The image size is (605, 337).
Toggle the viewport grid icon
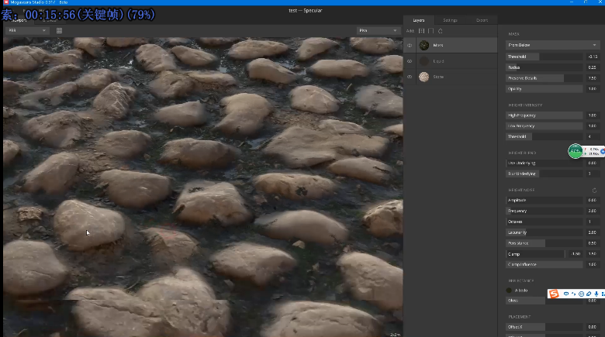(x=59, y=30)
